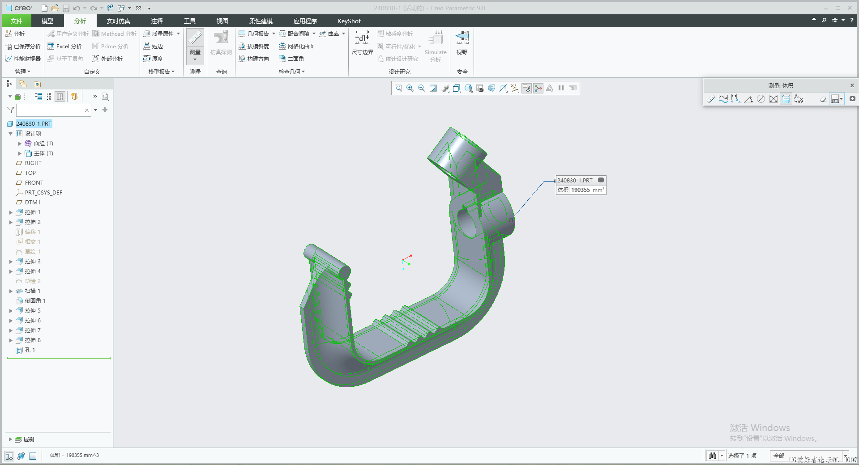Select the Volume measure cube icon
The height and width of the screenshot is (465, 859).
[x=786, y=99]
